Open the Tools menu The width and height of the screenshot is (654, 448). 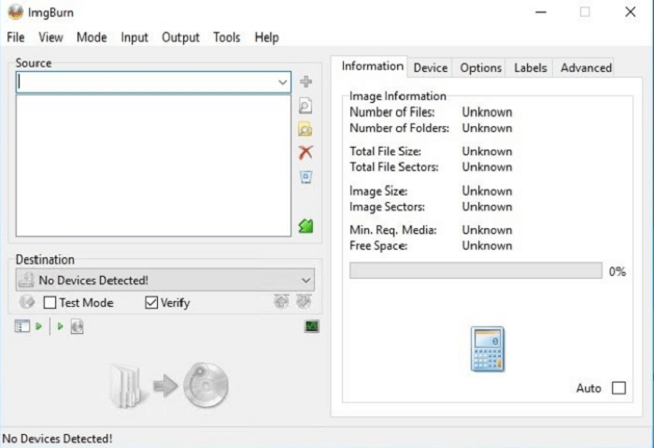click(226, 37)
